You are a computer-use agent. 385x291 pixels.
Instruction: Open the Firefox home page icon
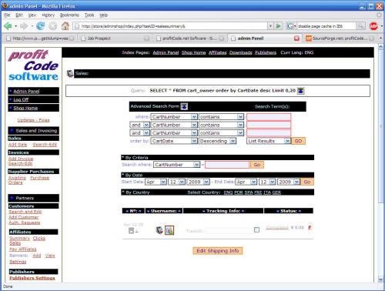coord(65,26)
